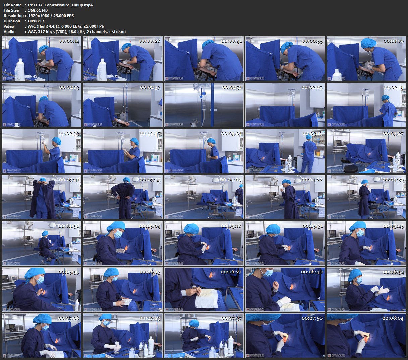Click the frame showing 00:01:51
The height and width of the screenshot is (360, 408).
204,105
